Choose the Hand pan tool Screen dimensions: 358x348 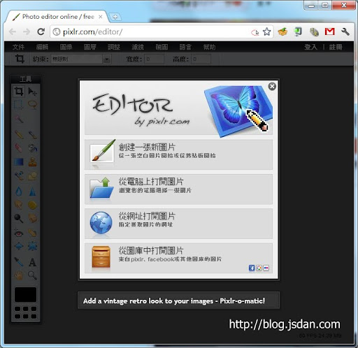(19, 275)
